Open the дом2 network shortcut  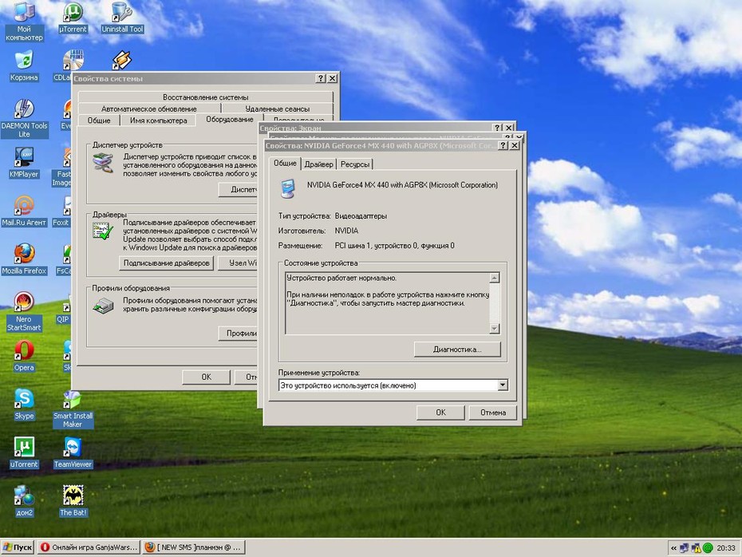pyautogui.click(x=24, y=501)
